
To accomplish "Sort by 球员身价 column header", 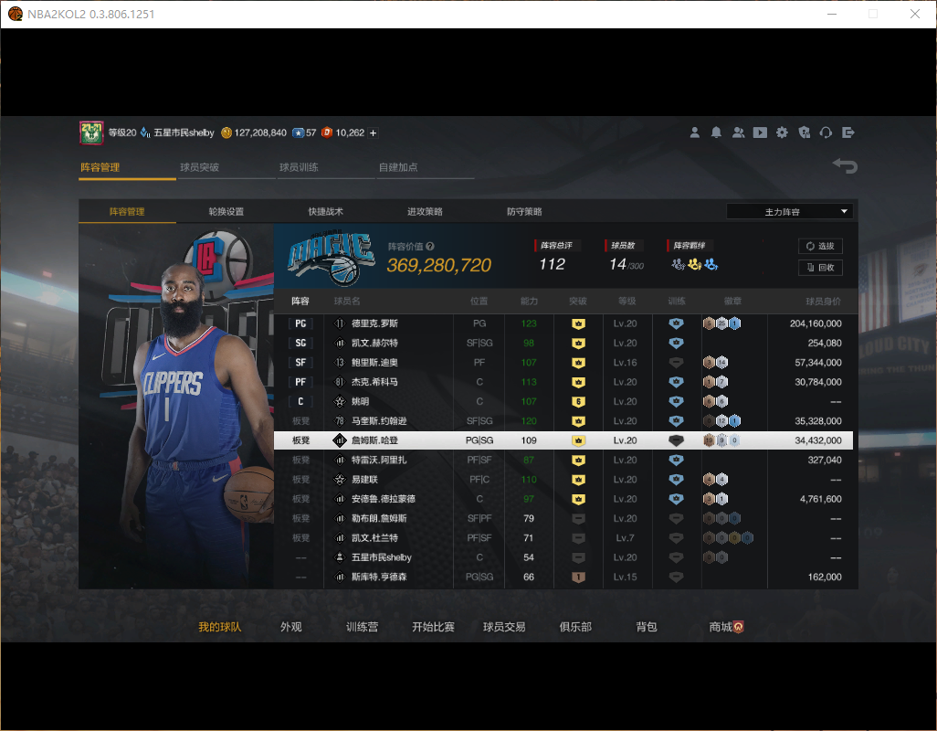I will click(823, 302).
